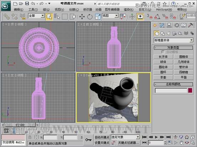Select Bind to Space Warp tool
Image resolution: width=197 pixels, height=147 pixels.
23,17
